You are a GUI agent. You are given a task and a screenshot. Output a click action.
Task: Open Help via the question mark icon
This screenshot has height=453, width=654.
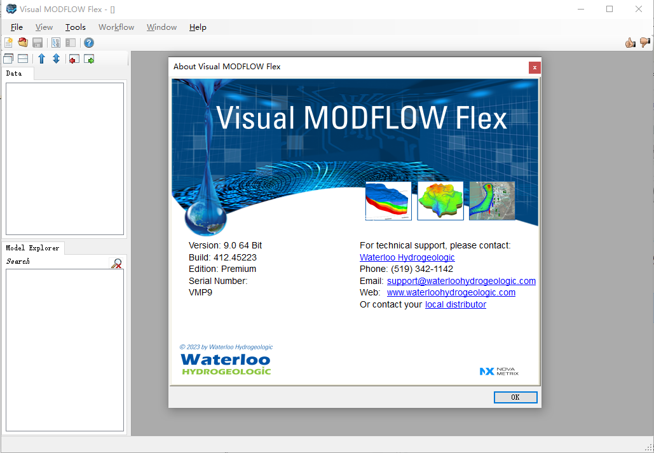(88, 42)
